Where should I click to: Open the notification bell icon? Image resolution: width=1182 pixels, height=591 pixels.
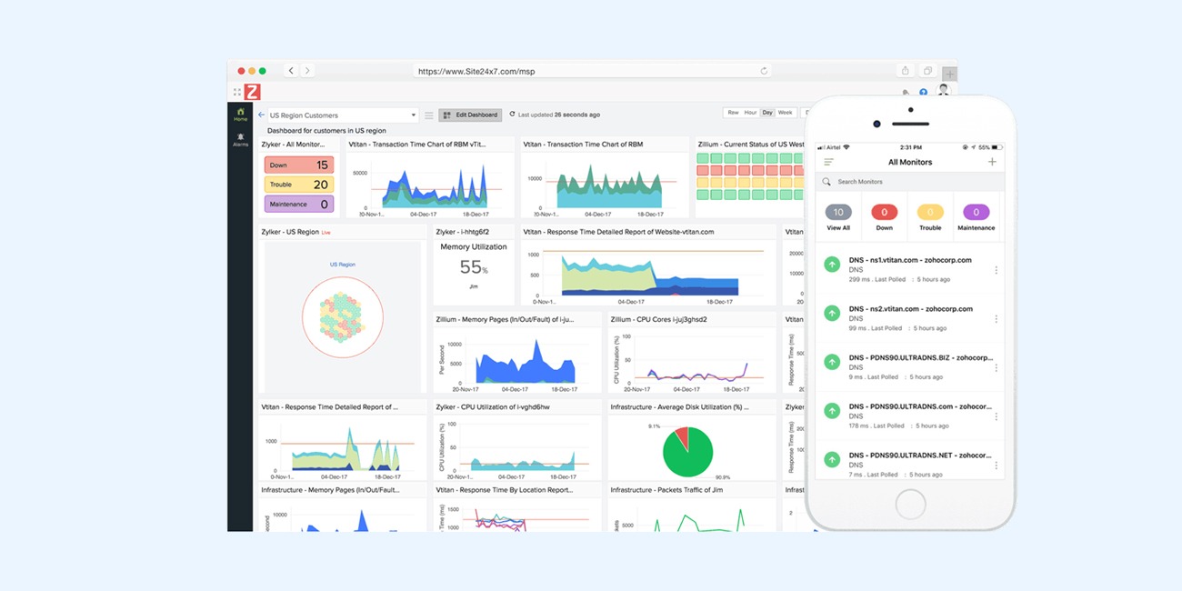[906, 94]
